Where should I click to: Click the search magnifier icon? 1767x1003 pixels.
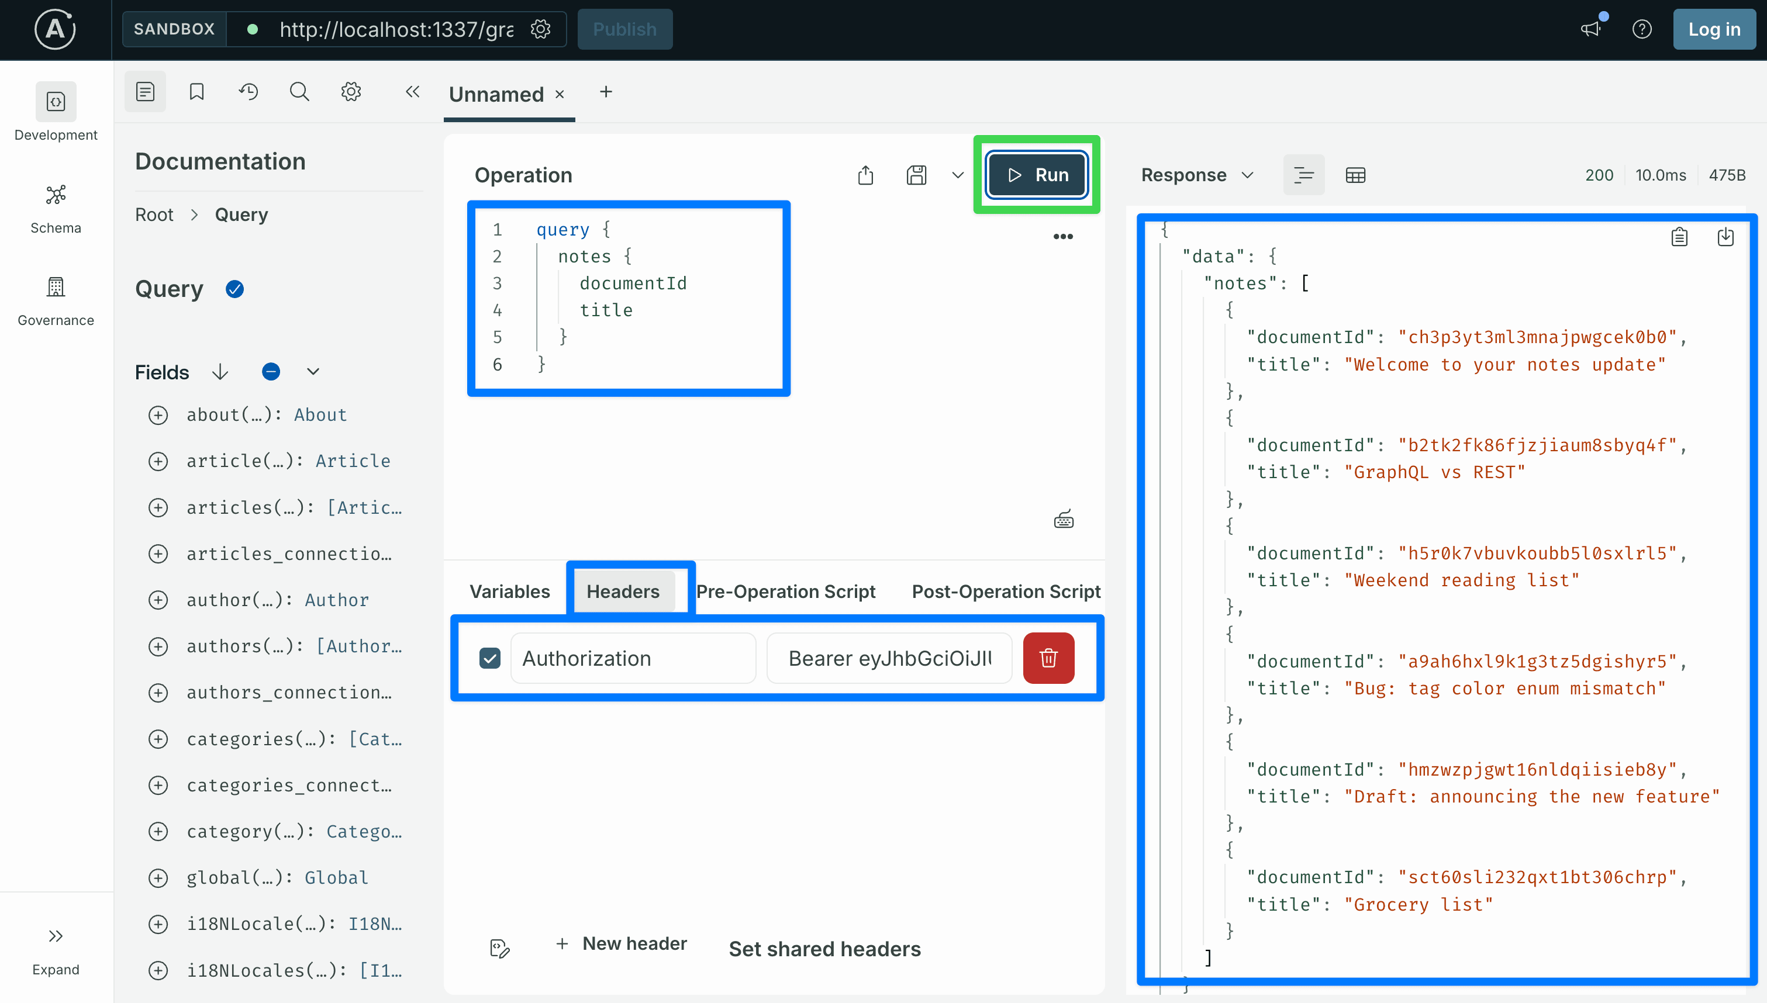(x=299, y=92)
